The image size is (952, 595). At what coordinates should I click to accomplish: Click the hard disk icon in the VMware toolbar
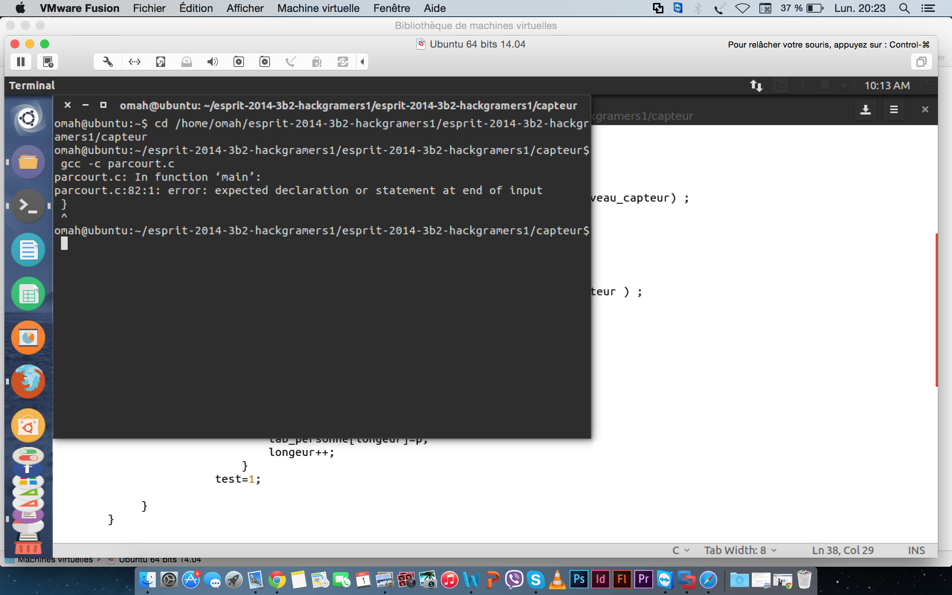click(x=161, y=62)
